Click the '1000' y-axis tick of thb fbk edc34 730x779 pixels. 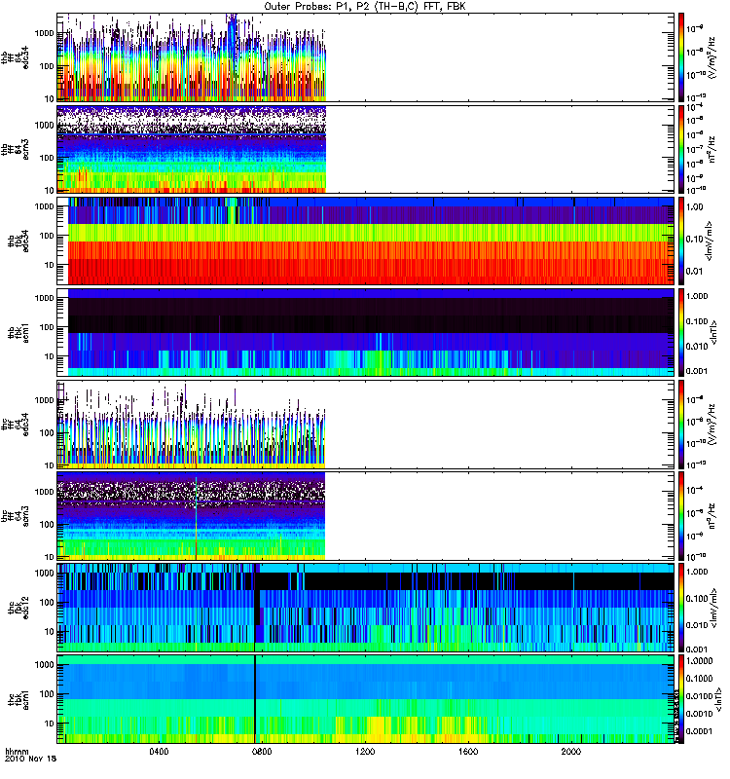tap(44, 206)
